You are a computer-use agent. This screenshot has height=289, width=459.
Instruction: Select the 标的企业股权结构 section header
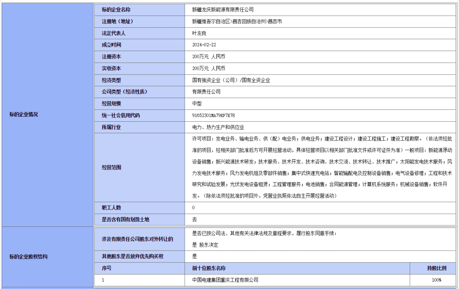(47, 256)
